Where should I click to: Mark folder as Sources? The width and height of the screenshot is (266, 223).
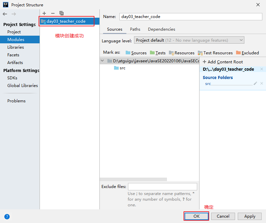pos(136,53)
